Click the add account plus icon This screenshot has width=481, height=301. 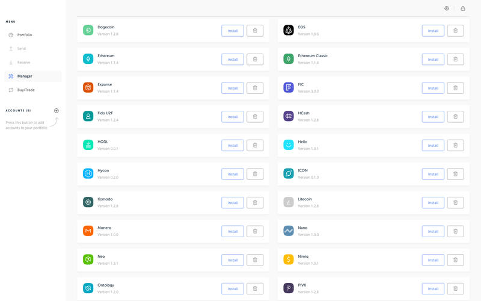[57, 111]
